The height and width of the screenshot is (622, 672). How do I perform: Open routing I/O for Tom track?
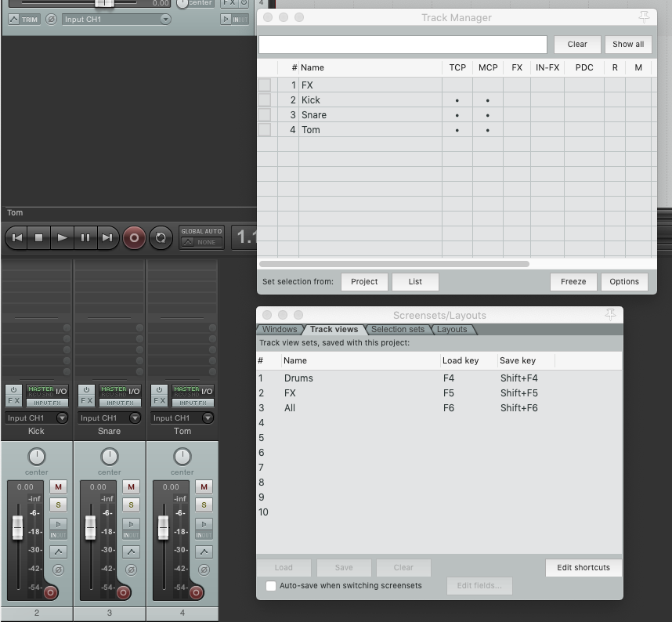[193, 391]
